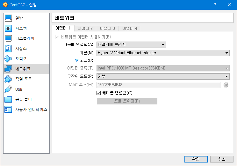Select the 저장소 disk icon

tap(8, 49)
